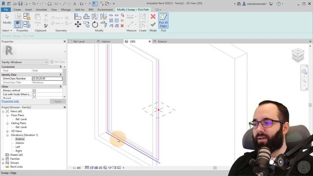Close the {3D} view tab

(150, 42)
